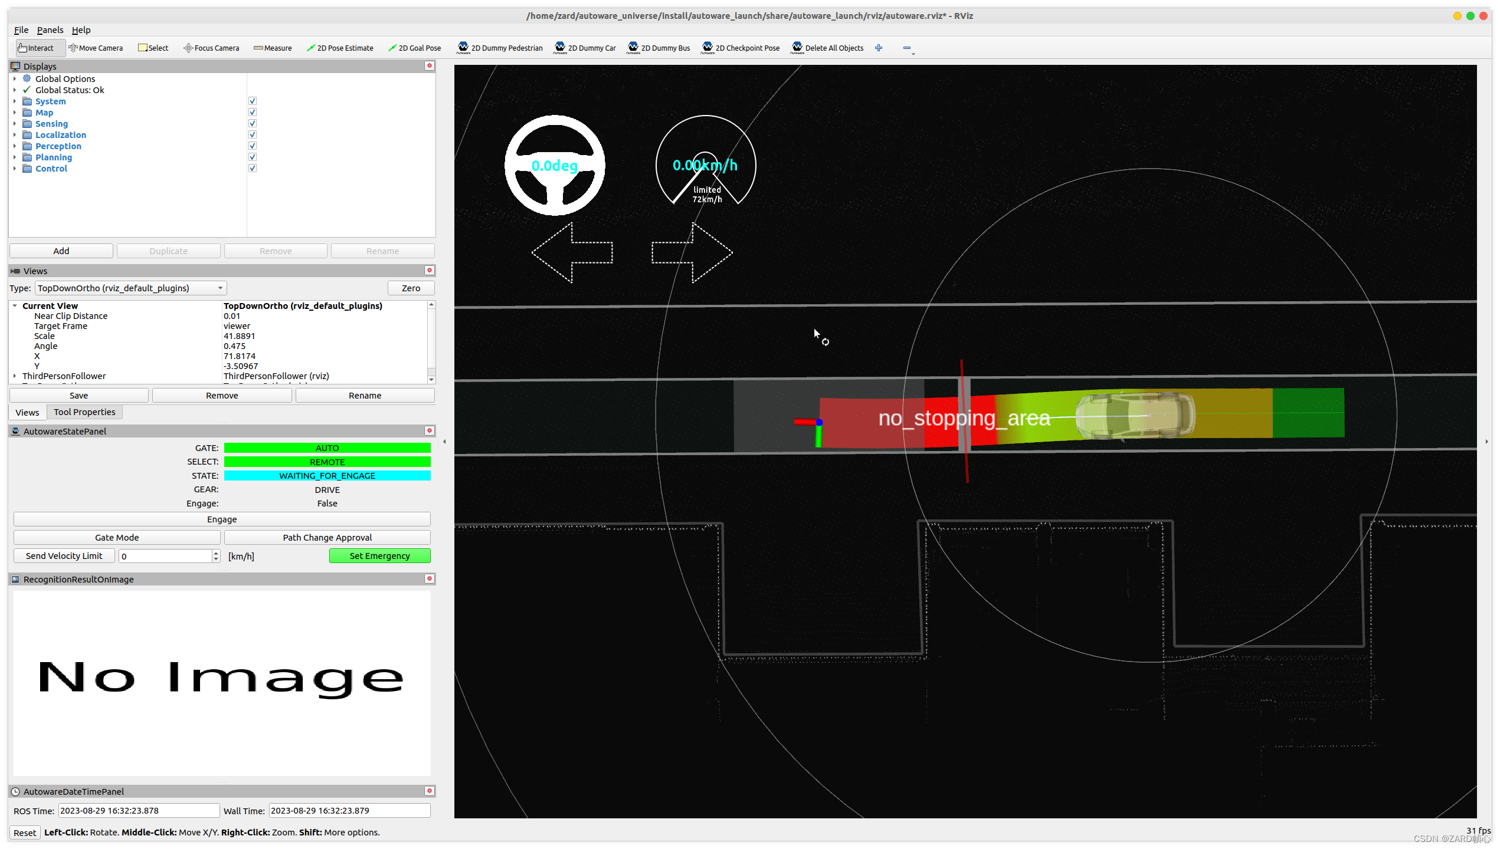Select the 2D Dummy Pedestrian tool
The width and height of the screenshot is (1500, 849).
coord(500,48)
